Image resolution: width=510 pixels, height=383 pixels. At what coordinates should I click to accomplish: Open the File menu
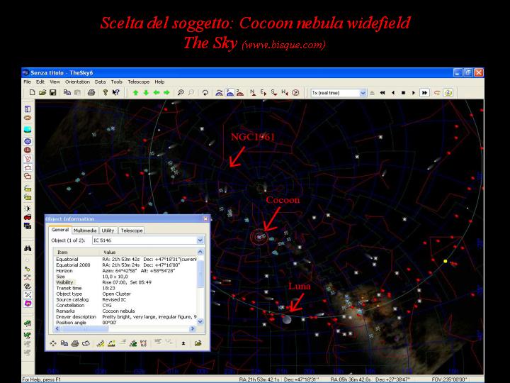(x=28, y=82)
